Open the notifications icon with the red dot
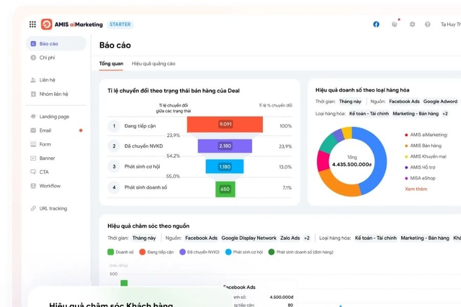Viewport: 461px width, 307px height. 394,24
